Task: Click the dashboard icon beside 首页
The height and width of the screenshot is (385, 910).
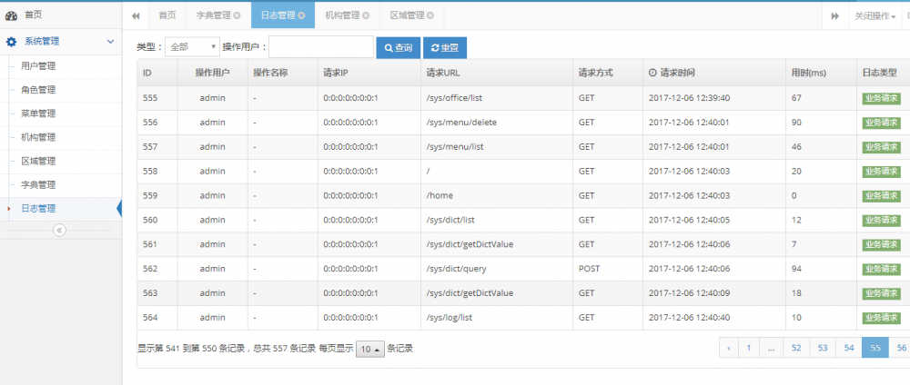Action: pyautogui.click(x=11, y=15)
